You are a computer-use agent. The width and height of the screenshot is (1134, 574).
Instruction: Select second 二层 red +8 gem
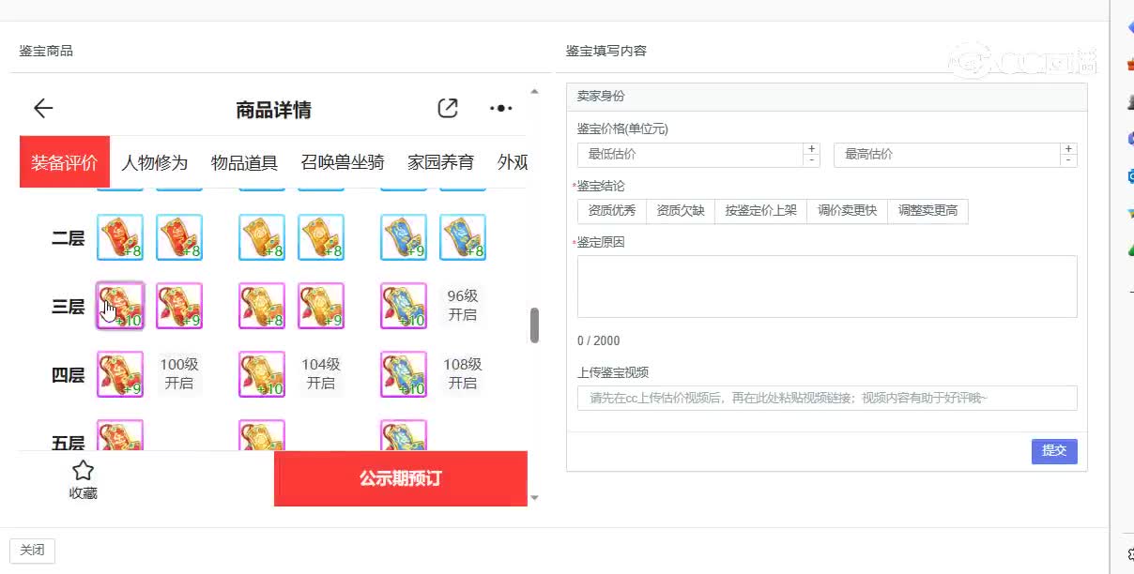(179, 237)
